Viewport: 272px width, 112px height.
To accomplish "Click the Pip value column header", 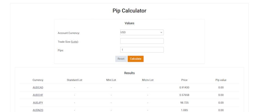I will pos(221,80).
